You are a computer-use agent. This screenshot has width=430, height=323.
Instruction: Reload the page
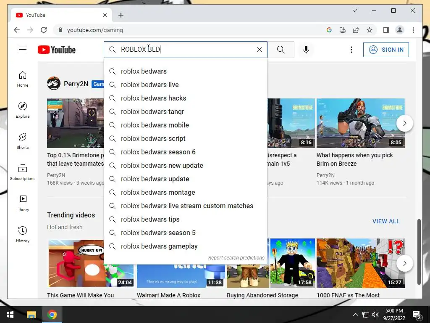pos(44,30)
